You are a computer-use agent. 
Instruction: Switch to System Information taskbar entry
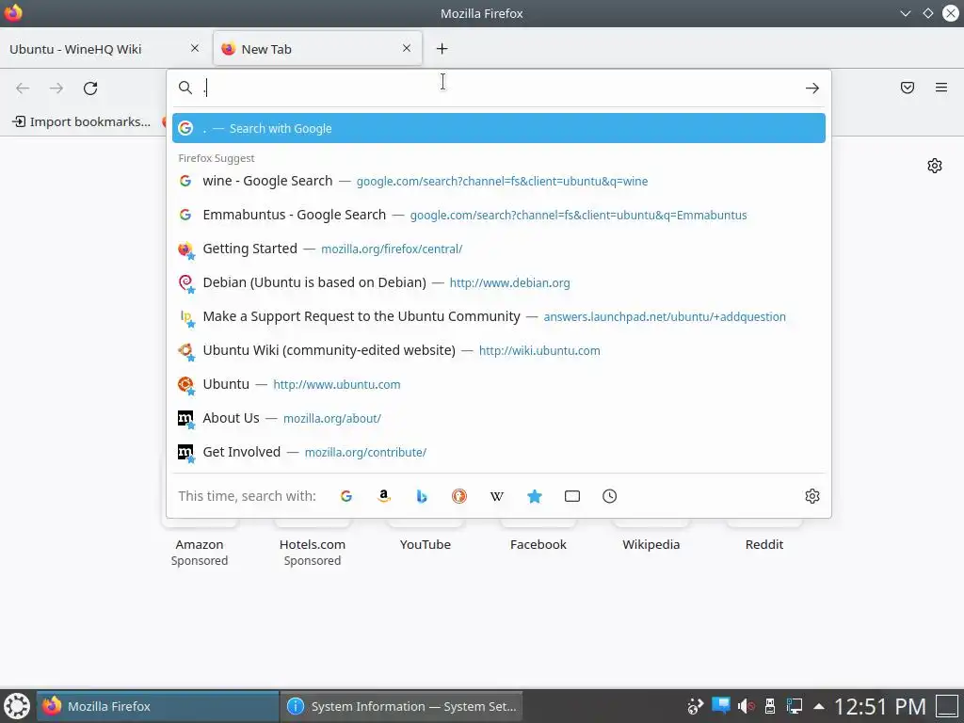402,706
